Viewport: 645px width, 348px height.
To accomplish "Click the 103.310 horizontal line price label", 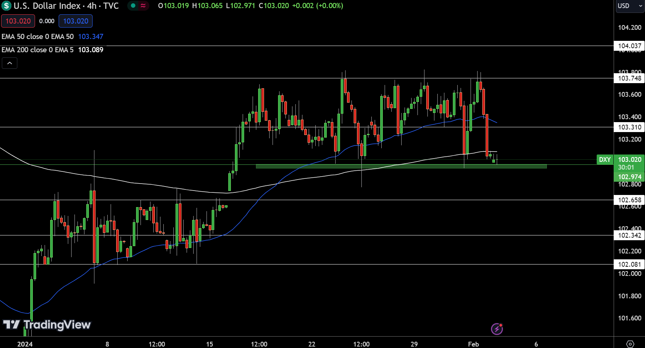I will click(630, 127).
